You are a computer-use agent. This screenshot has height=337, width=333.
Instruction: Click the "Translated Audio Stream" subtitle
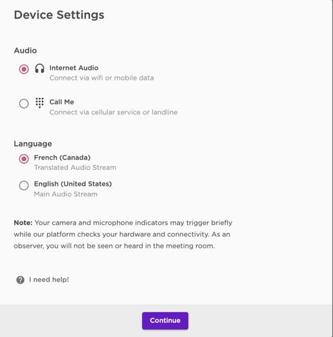75,167
